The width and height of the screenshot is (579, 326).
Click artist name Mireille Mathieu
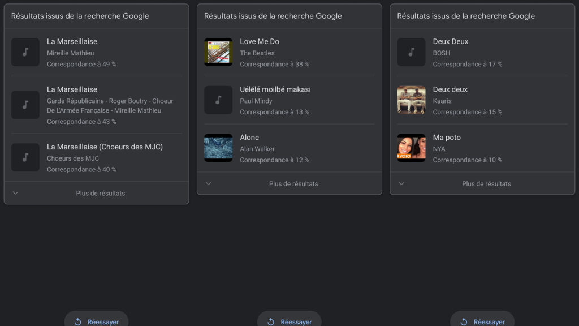coord(71,53)
